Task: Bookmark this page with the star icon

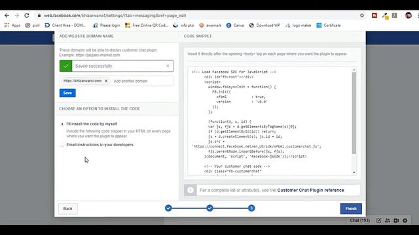Action: (362, 16)
